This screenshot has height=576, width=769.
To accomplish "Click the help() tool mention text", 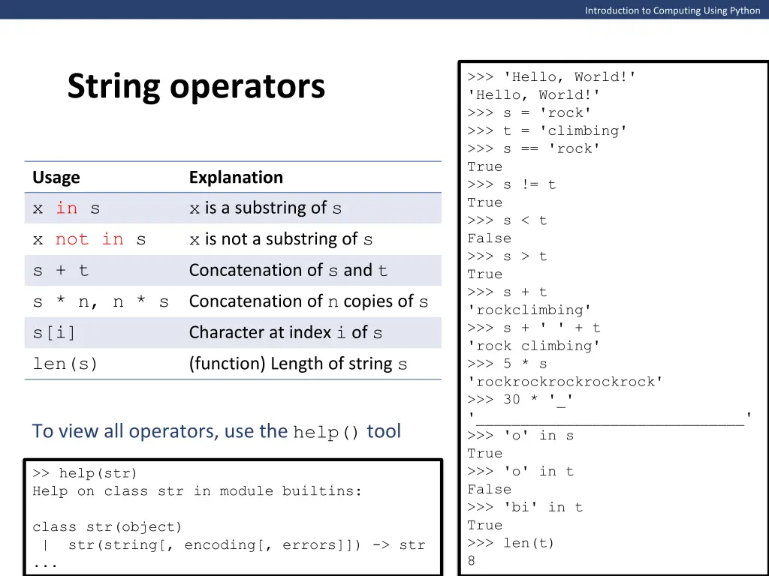I will pos(216,430).
